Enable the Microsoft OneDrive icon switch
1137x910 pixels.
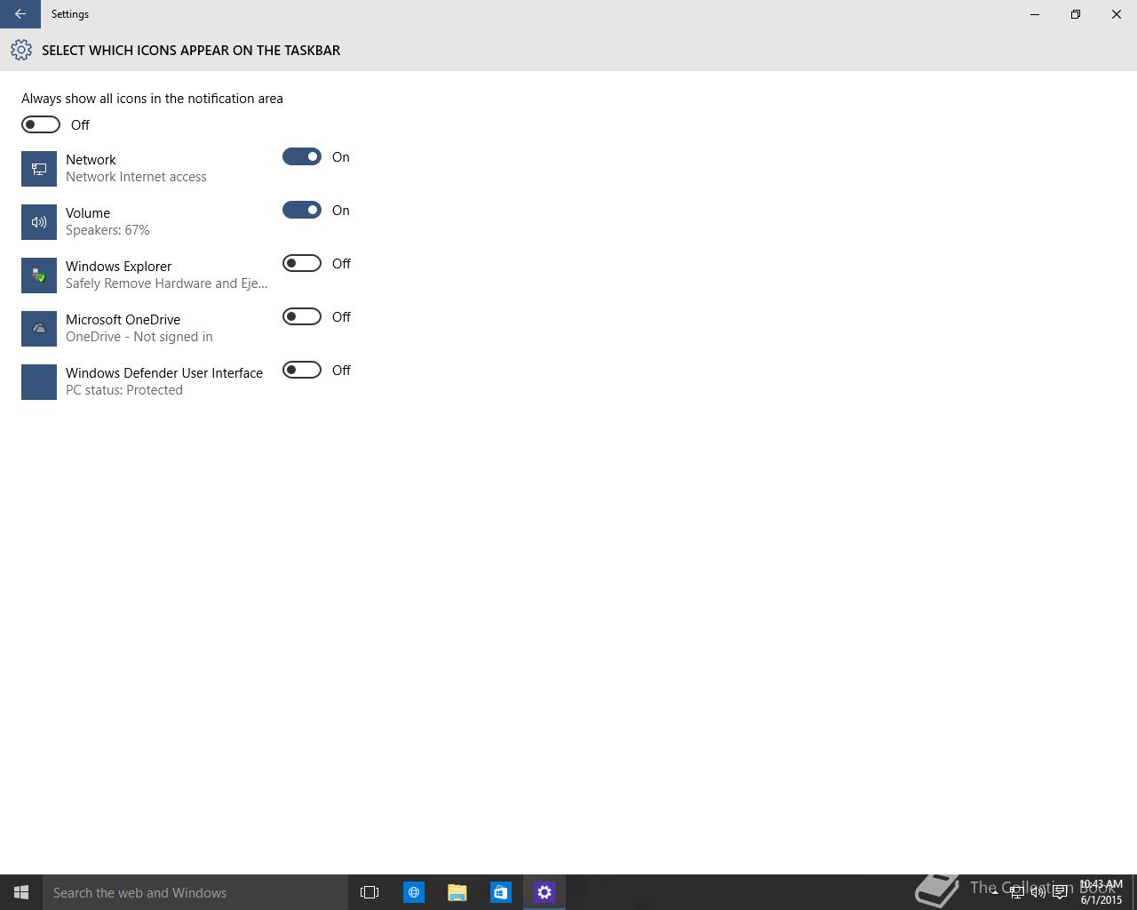point(302,316)
